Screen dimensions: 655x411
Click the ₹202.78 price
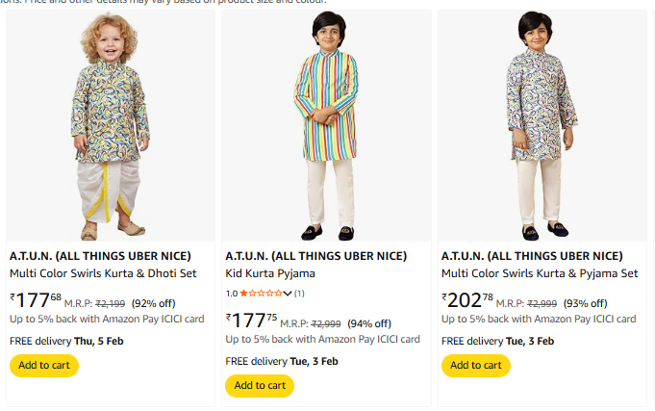click(x=467, y=299)
